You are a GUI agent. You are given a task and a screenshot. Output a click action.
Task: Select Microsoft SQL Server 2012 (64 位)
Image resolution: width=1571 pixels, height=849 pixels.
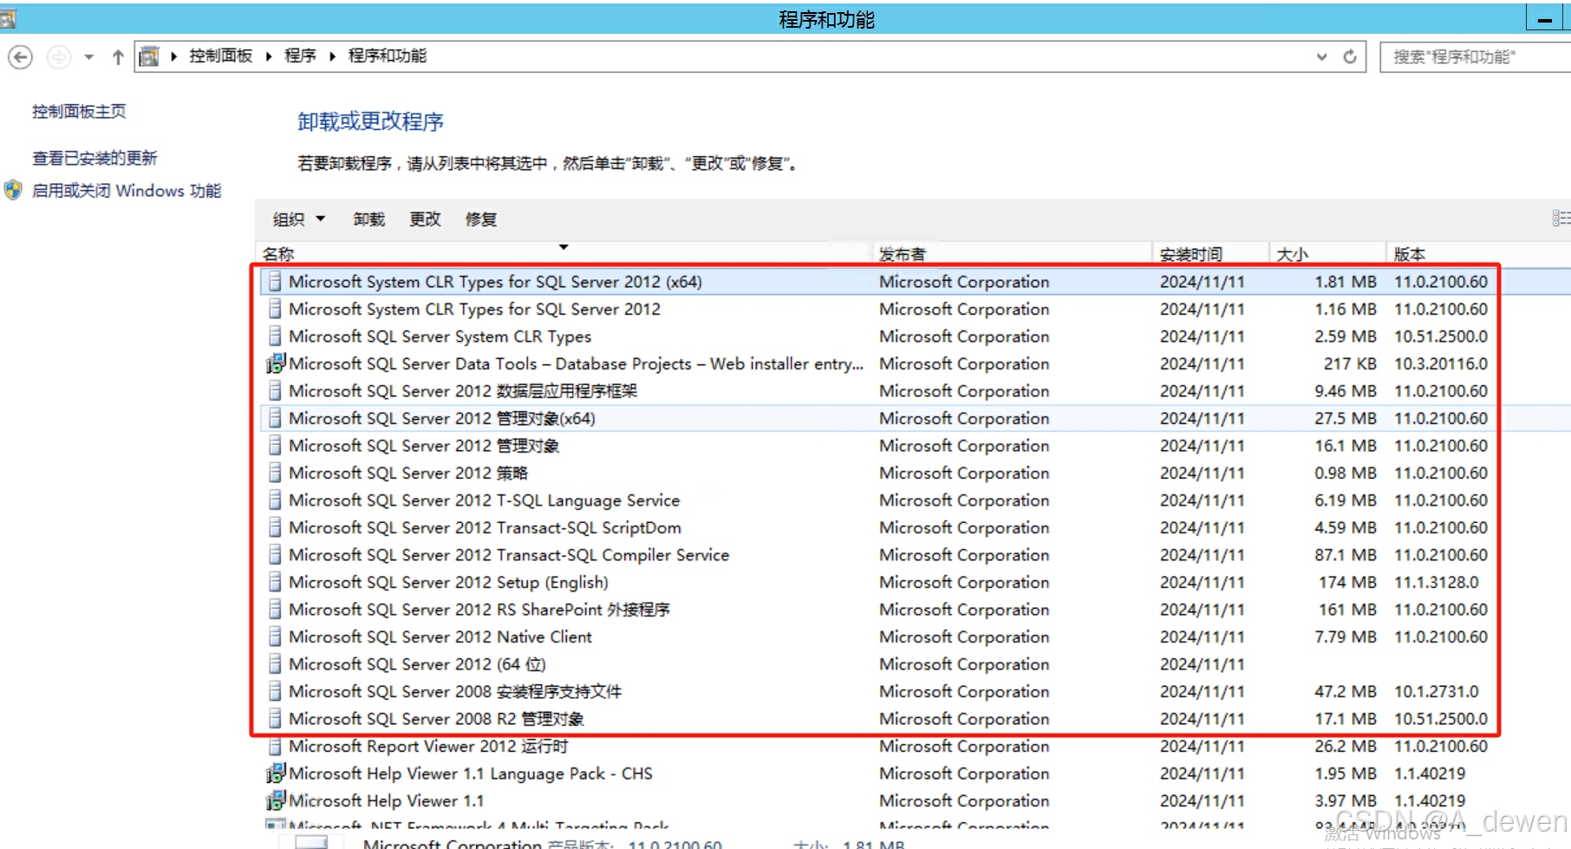click(x=915, y=664)
